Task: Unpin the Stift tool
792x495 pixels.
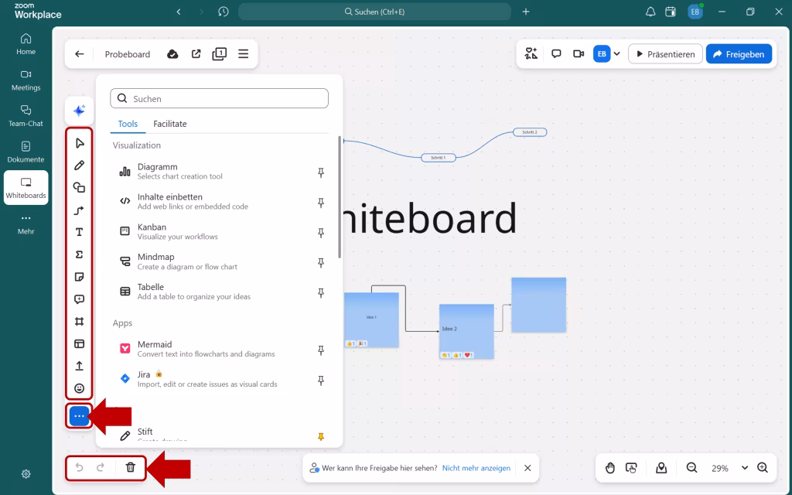Action: pos(320,436)
